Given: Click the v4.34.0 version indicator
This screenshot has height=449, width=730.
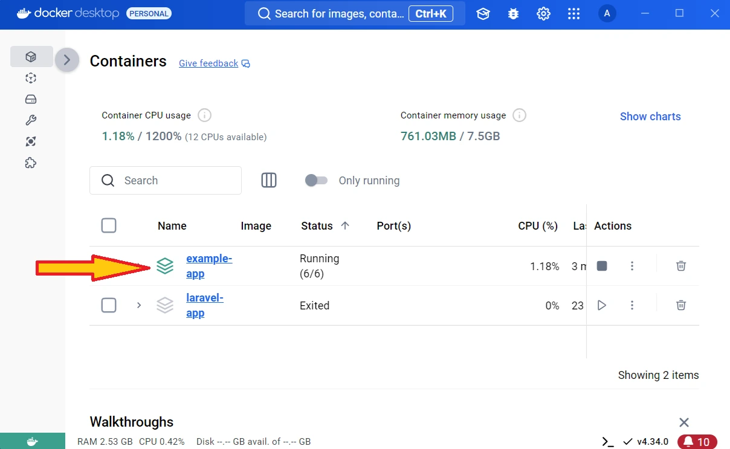Looking at the screenshot, I should (x=646, y=442).
